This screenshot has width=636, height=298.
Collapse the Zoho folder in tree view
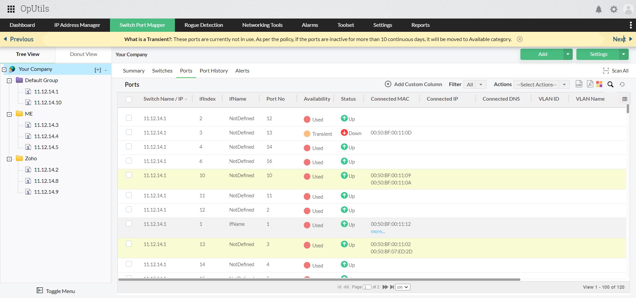click(x=9, y=159)
